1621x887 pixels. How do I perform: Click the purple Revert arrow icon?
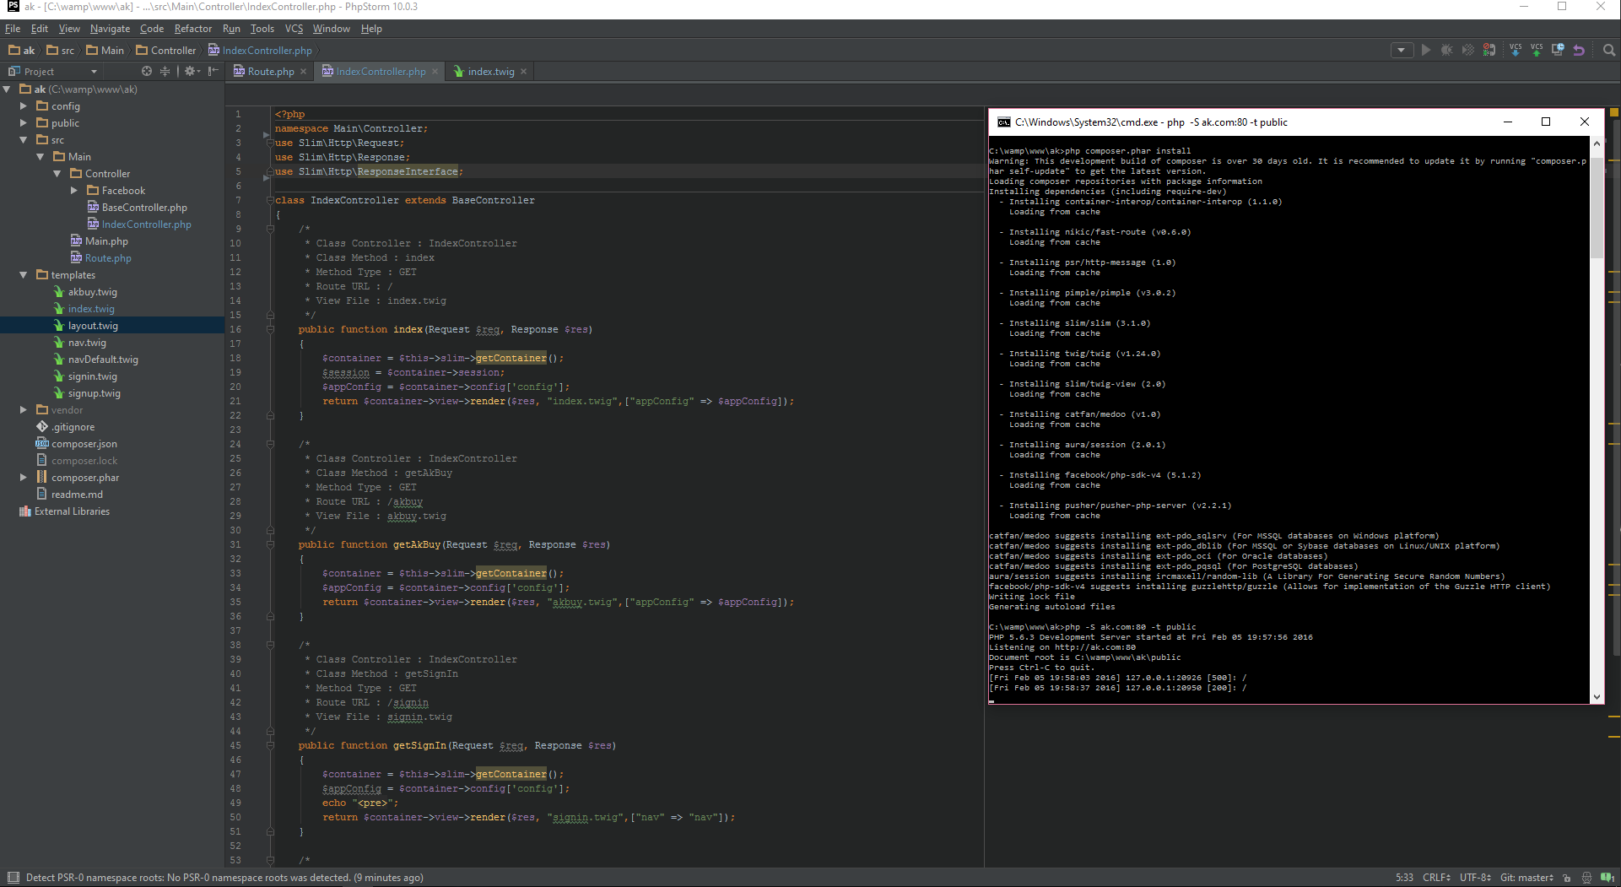pos(1579,51)
